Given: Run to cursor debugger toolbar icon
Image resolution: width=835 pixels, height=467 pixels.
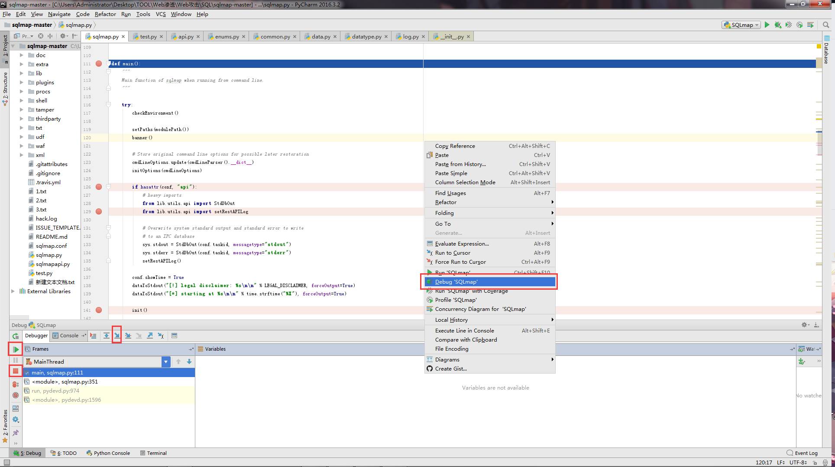Looking at the screenshot, I should tap(161, 336).
